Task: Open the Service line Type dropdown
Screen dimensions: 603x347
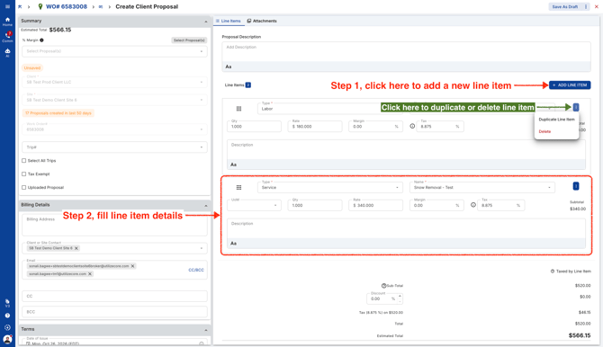Action: pyautogui.click(x=330, y=187)
